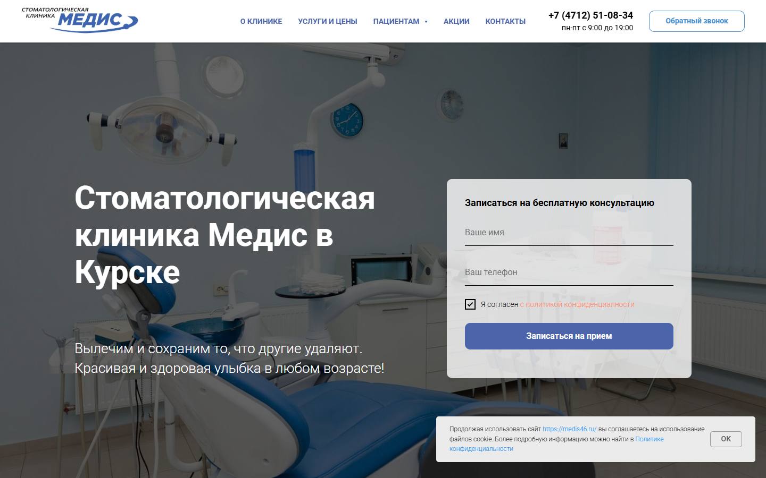
Task: Click the Медис clinic logo
Action: 80,20
